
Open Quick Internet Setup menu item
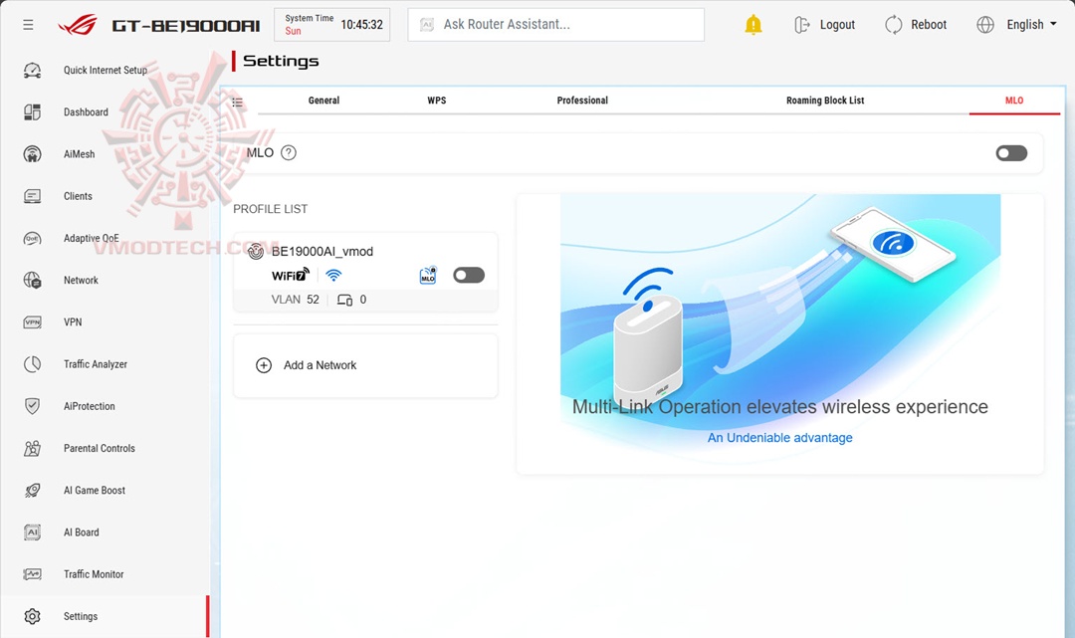pyautogui.click(x=105, y=70)
